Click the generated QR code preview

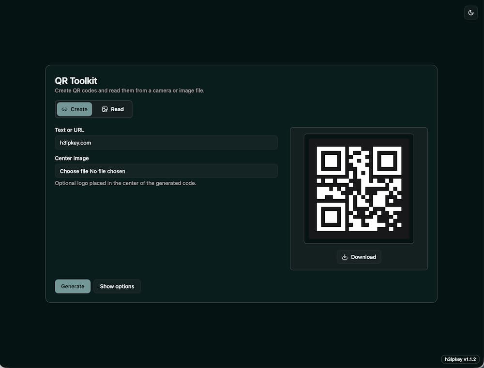[x=359, y=189]
